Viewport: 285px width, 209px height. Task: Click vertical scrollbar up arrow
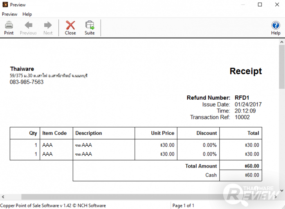pos(282,42)
